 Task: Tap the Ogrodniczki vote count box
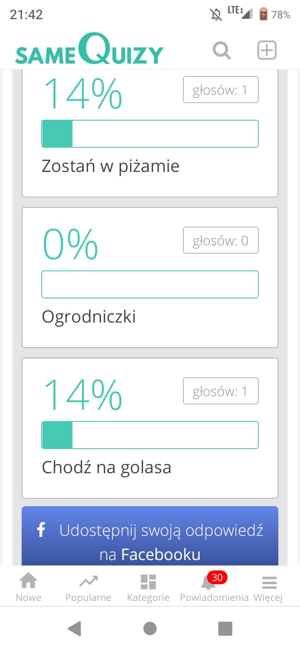221,240
